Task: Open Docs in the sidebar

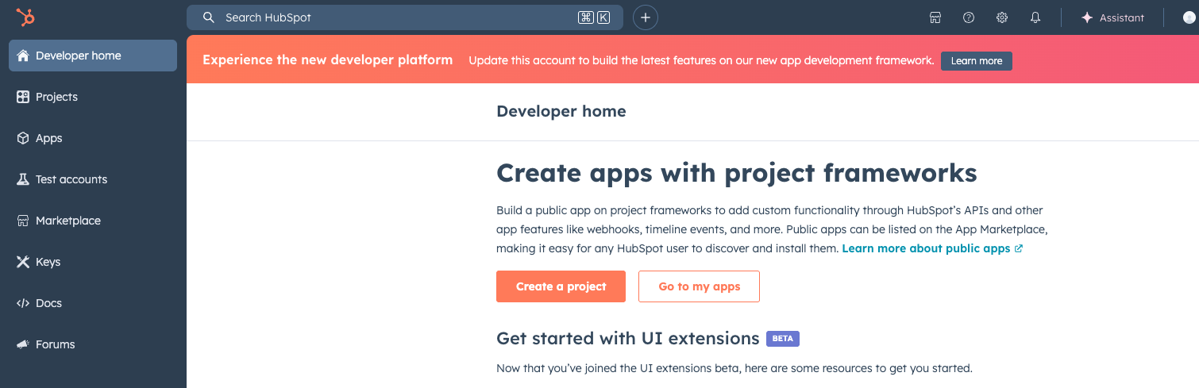Action: tap(48, 303)
